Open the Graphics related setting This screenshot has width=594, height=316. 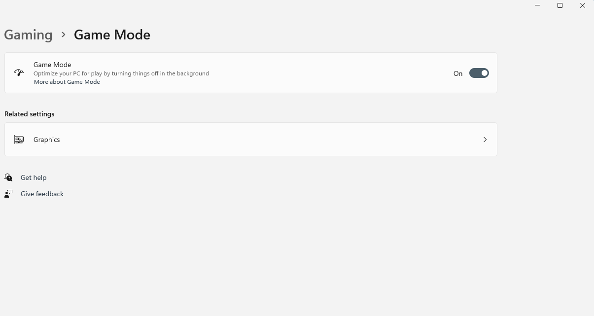(47, 140)
